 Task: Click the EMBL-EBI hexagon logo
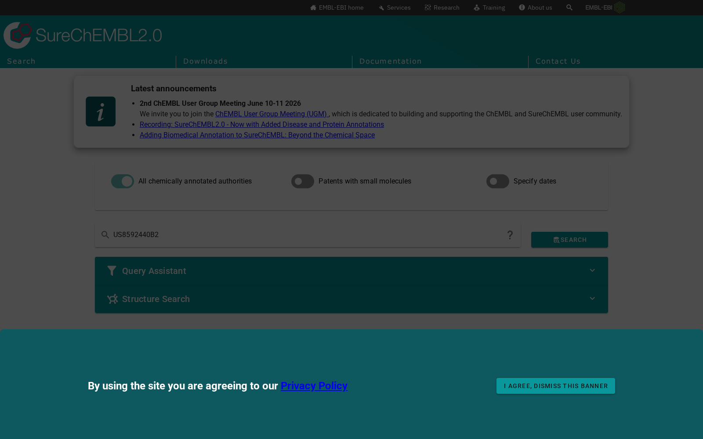pos(620,7)
